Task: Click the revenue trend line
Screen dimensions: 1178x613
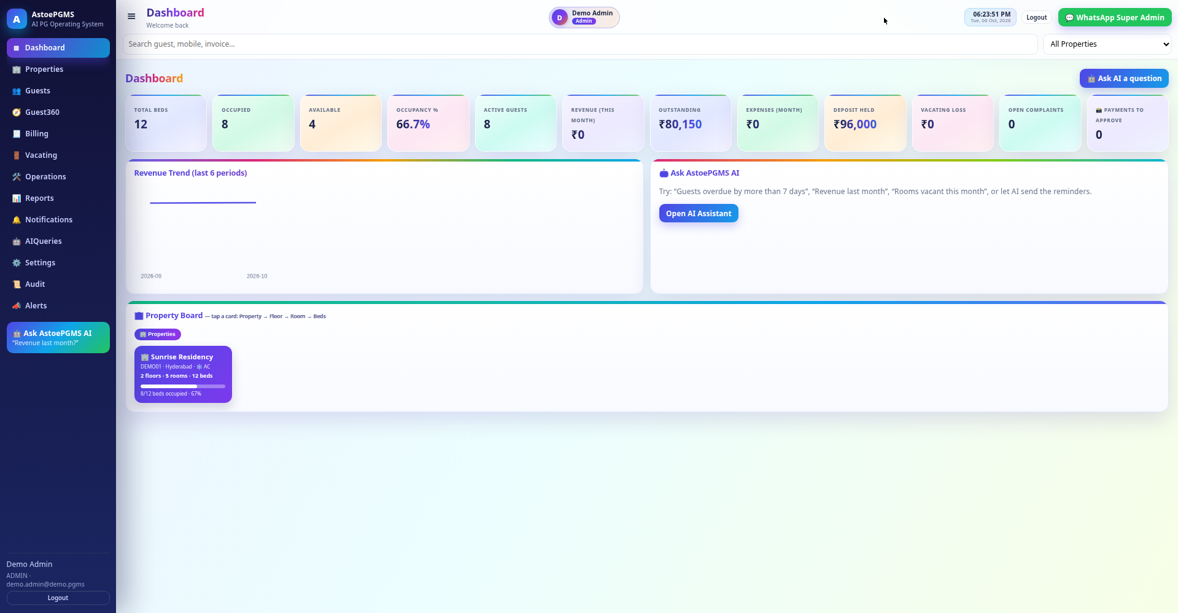Action: pos(203,203)
